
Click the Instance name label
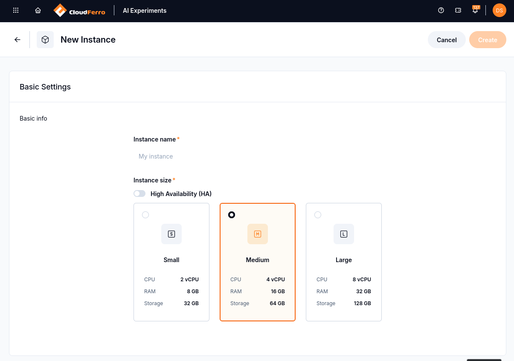[x=154, y=139]
